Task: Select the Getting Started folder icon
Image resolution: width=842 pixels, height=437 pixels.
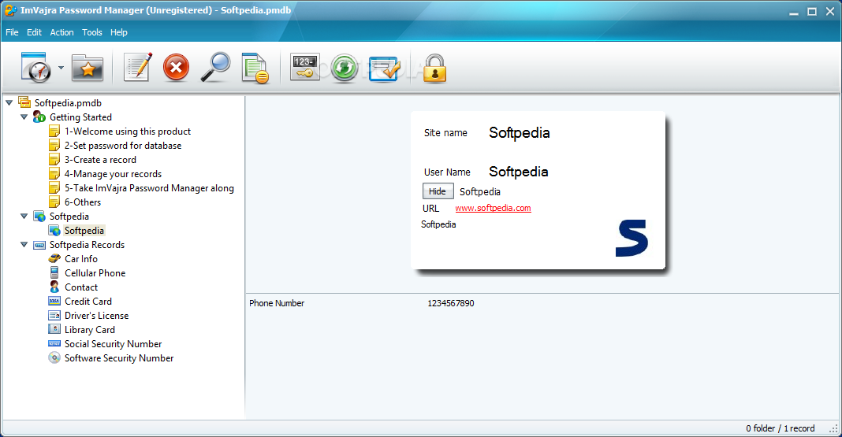Action: 39,117
